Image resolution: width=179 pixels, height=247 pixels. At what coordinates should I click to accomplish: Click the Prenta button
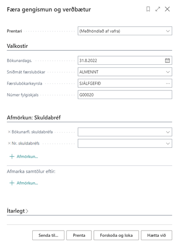coord(79,235)
